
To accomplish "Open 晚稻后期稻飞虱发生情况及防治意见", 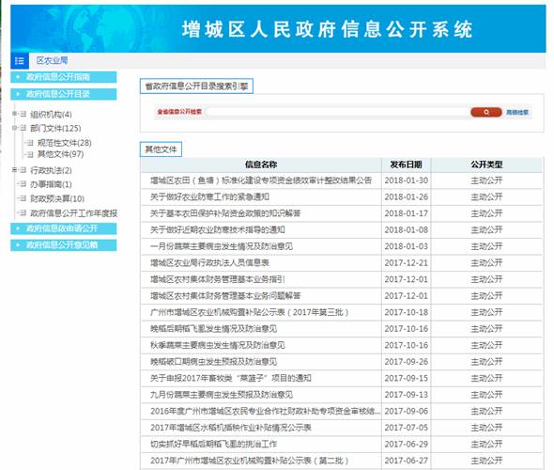I will (x=214, y=329).
